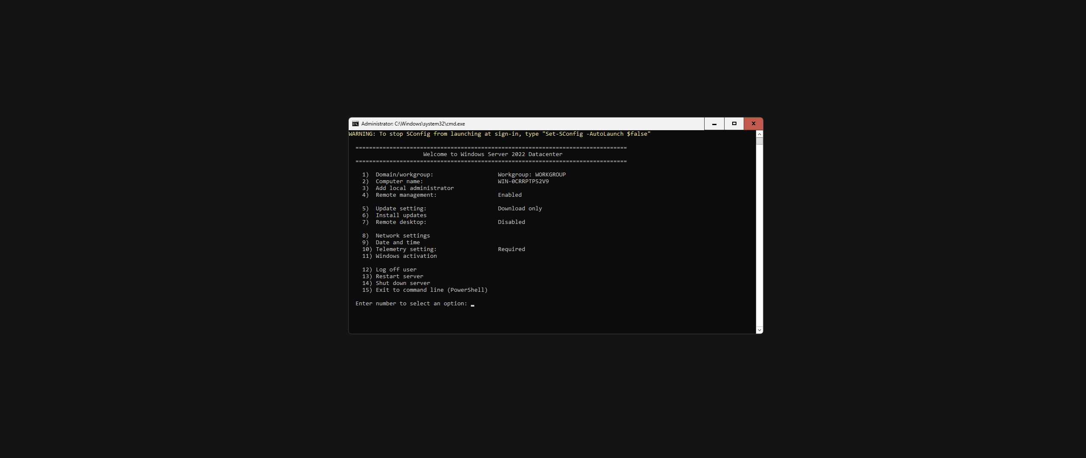This screenshot has width=1086, height=458.
Task: Click the 'Network settings' option text
Action: 402,236
